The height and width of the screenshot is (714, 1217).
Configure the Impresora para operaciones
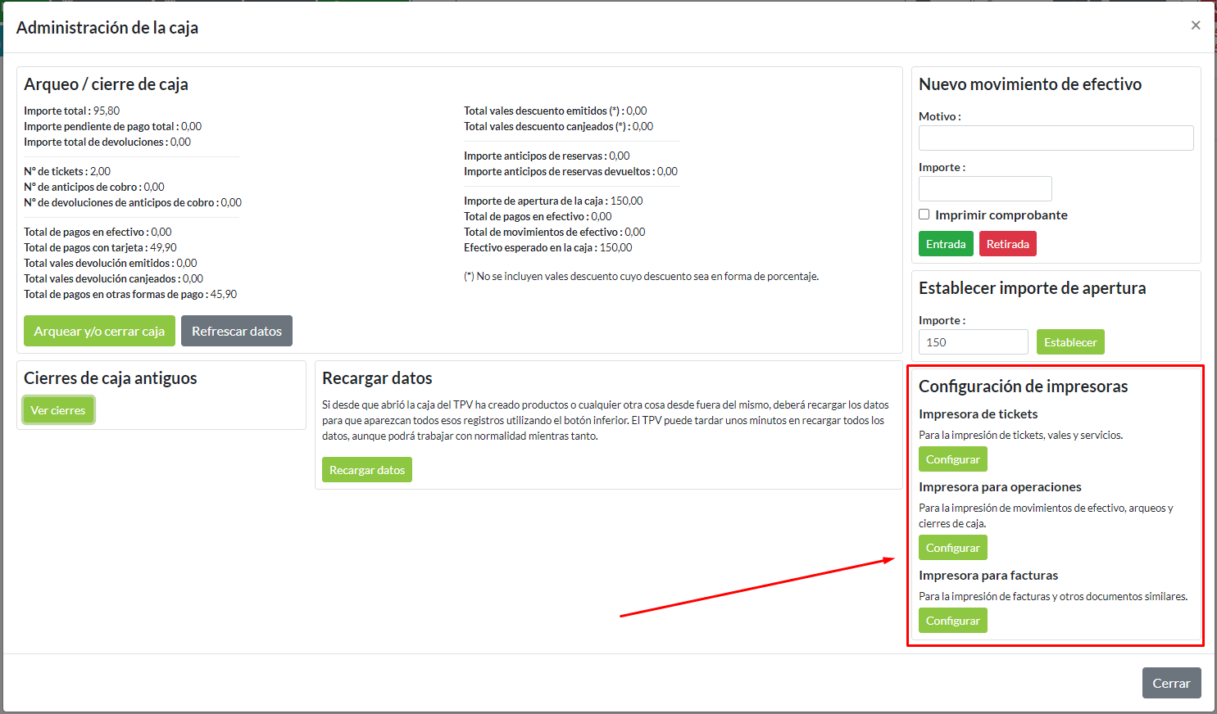click(x=952, y=548)
